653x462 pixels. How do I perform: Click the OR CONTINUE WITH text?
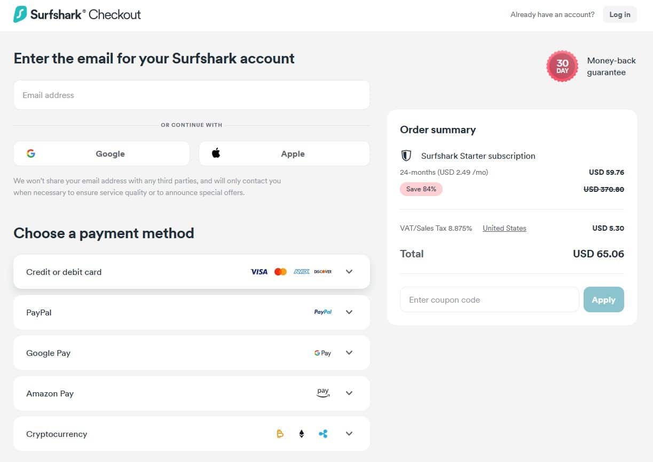192,125
